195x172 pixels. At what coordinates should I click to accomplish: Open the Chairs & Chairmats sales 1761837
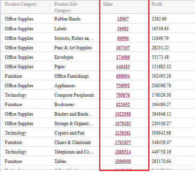(123, 142)
